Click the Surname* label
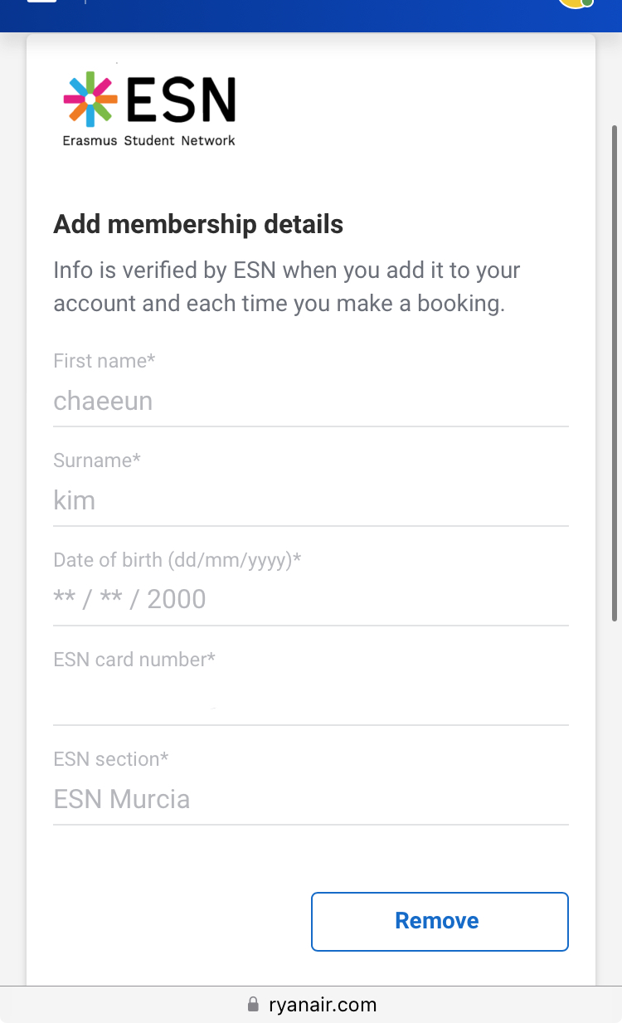Viewport: 622px width, 1023px height. tap(97, 460)
